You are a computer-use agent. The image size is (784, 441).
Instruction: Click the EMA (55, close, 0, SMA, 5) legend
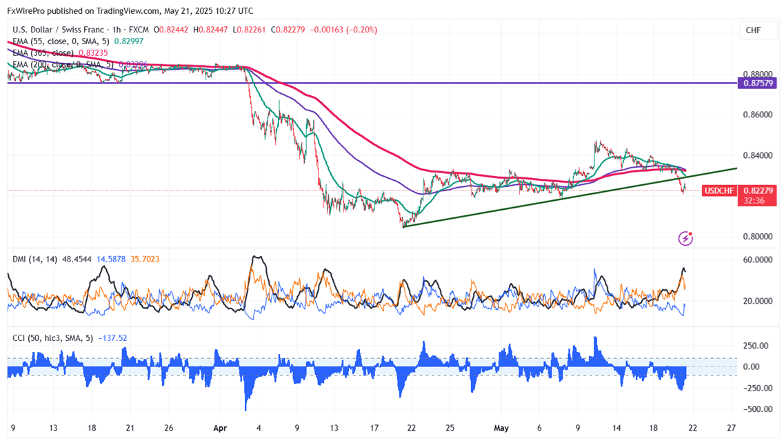click(61, 41)
